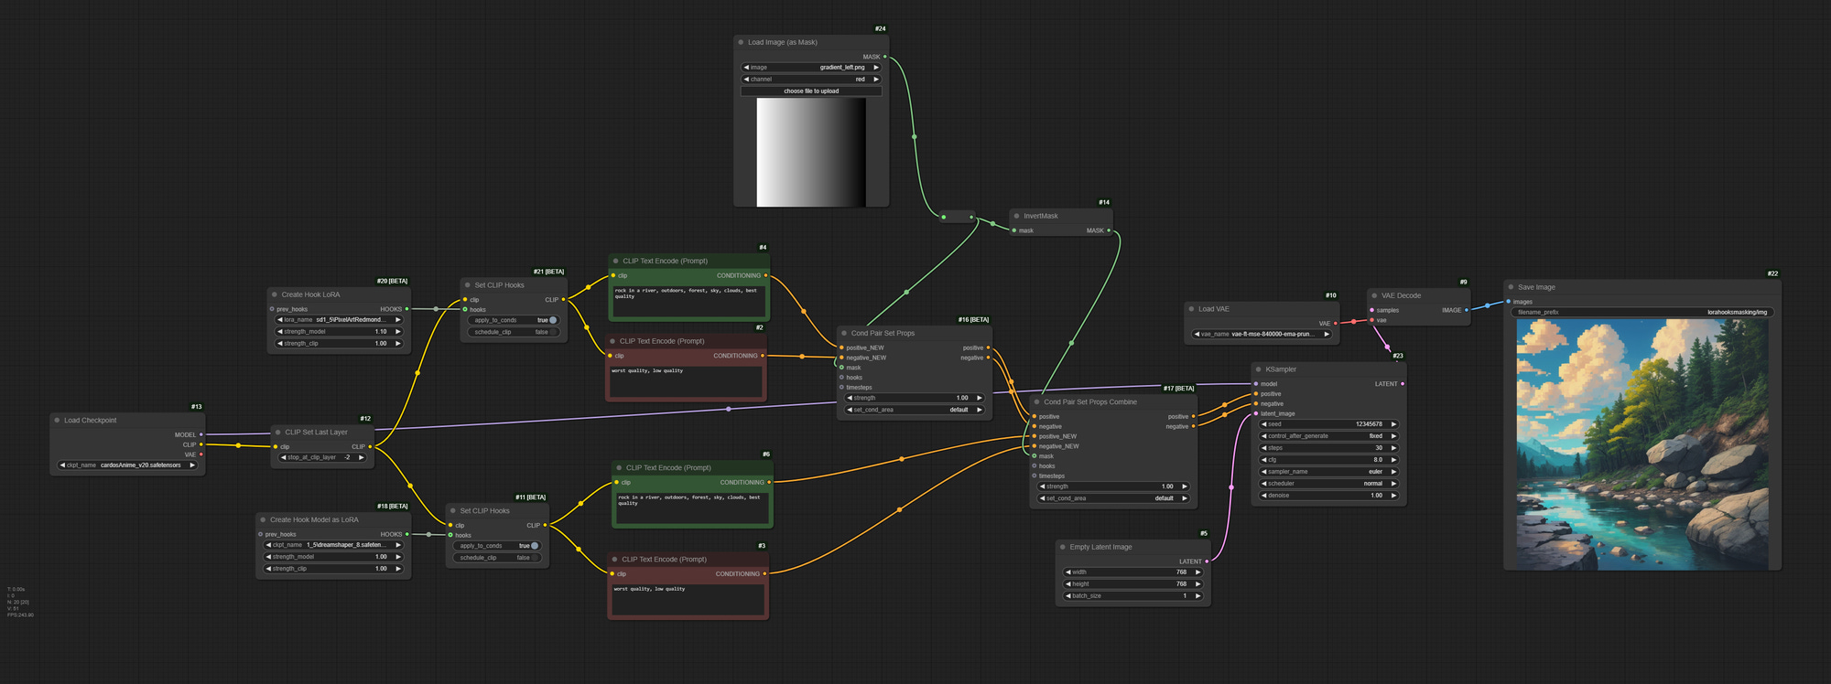Collapse Cond Pair Set Props Combine node dot

tap(1036, 401)
